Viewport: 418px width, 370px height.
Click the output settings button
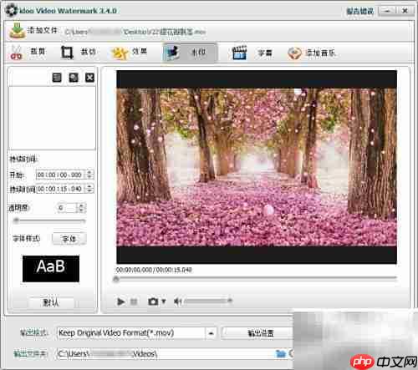tap(260, 333)
